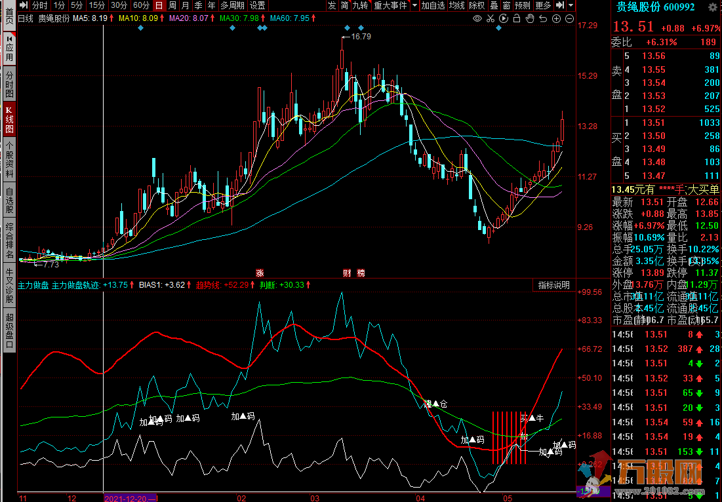Click the 16.79 high price label

361,36
